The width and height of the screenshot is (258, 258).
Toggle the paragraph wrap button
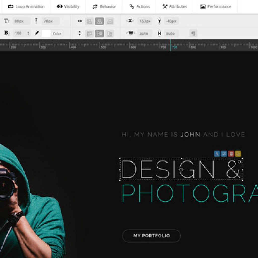click(193, 34)
